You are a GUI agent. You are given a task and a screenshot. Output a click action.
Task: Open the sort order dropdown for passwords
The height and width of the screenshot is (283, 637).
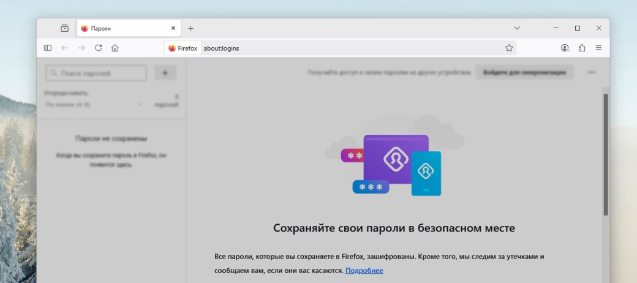pos(94,105)
